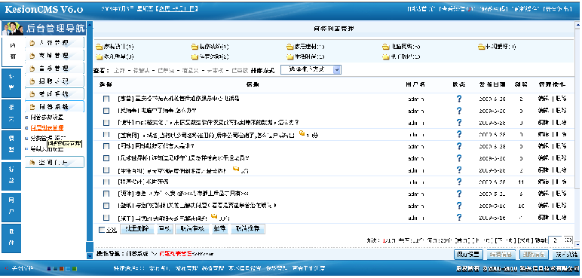Open the highlighted 问答列表管理 submenu item
Screen dimensions: 582x278
click(47, 127)
